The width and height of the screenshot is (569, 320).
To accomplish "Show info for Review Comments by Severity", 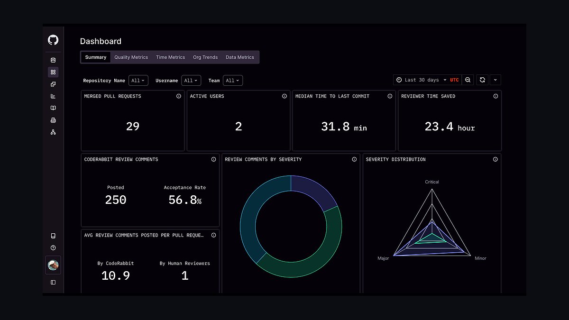I will [x=354, y=159].
